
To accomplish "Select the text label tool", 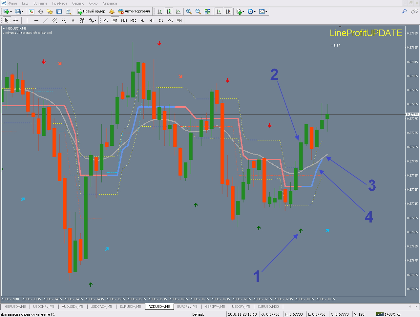I will 82,20.
